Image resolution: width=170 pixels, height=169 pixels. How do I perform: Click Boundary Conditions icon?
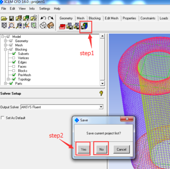pos(70,26)
